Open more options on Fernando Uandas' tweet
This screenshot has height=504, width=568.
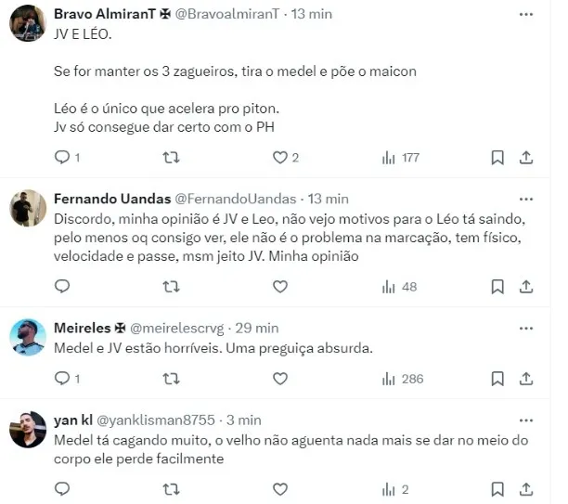526,199
